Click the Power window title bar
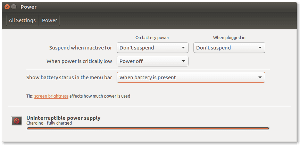 click(x=150, y=7)
